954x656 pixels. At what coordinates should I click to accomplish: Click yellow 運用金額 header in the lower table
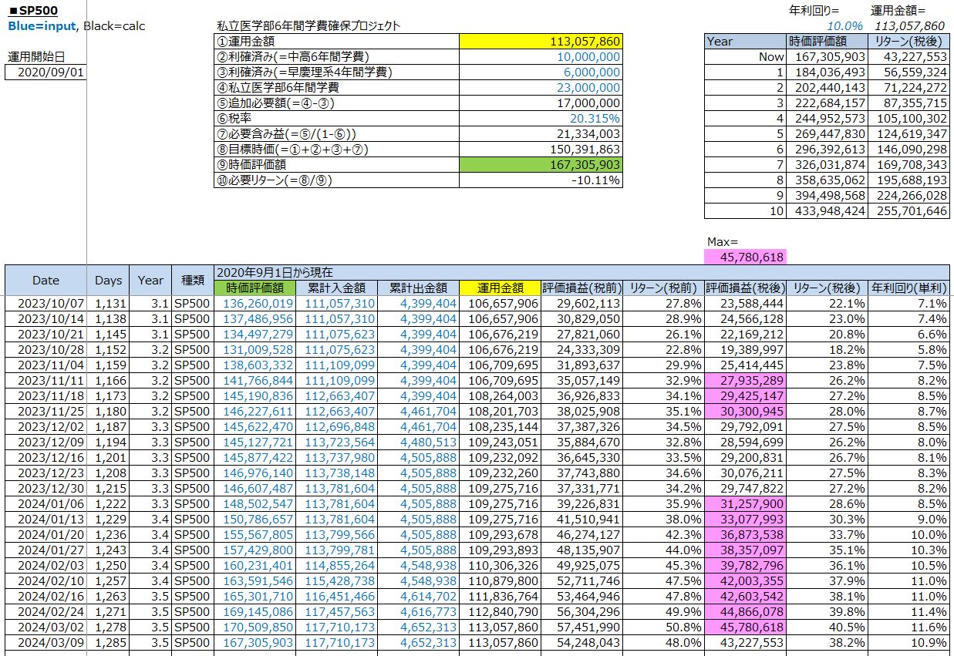[x=500, y=288]
